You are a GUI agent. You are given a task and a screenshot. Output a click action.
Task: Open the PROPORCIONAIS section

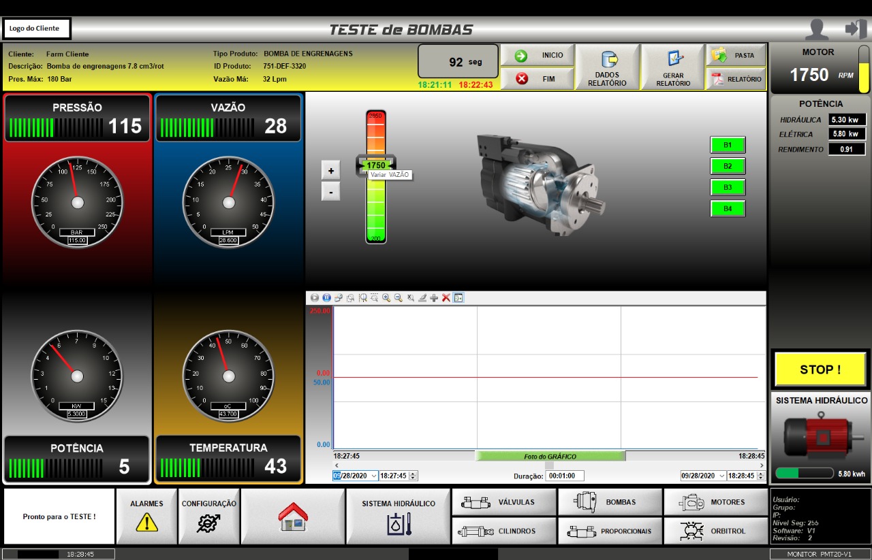click(610, 531)
